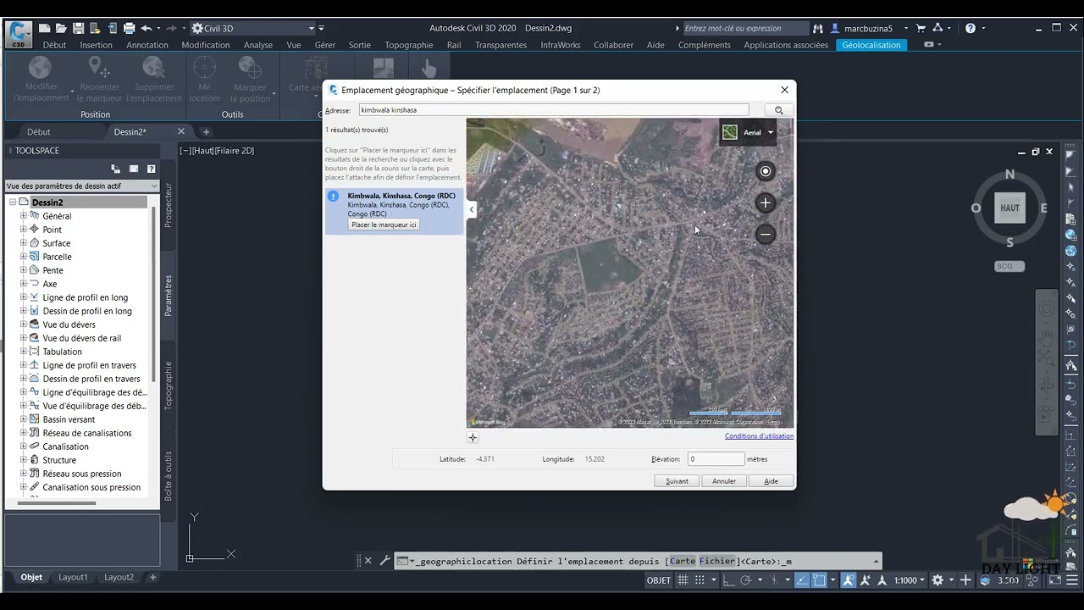
Task: Open the Prospecteur toolspace side tab
Action: click(x=168, y=204)
